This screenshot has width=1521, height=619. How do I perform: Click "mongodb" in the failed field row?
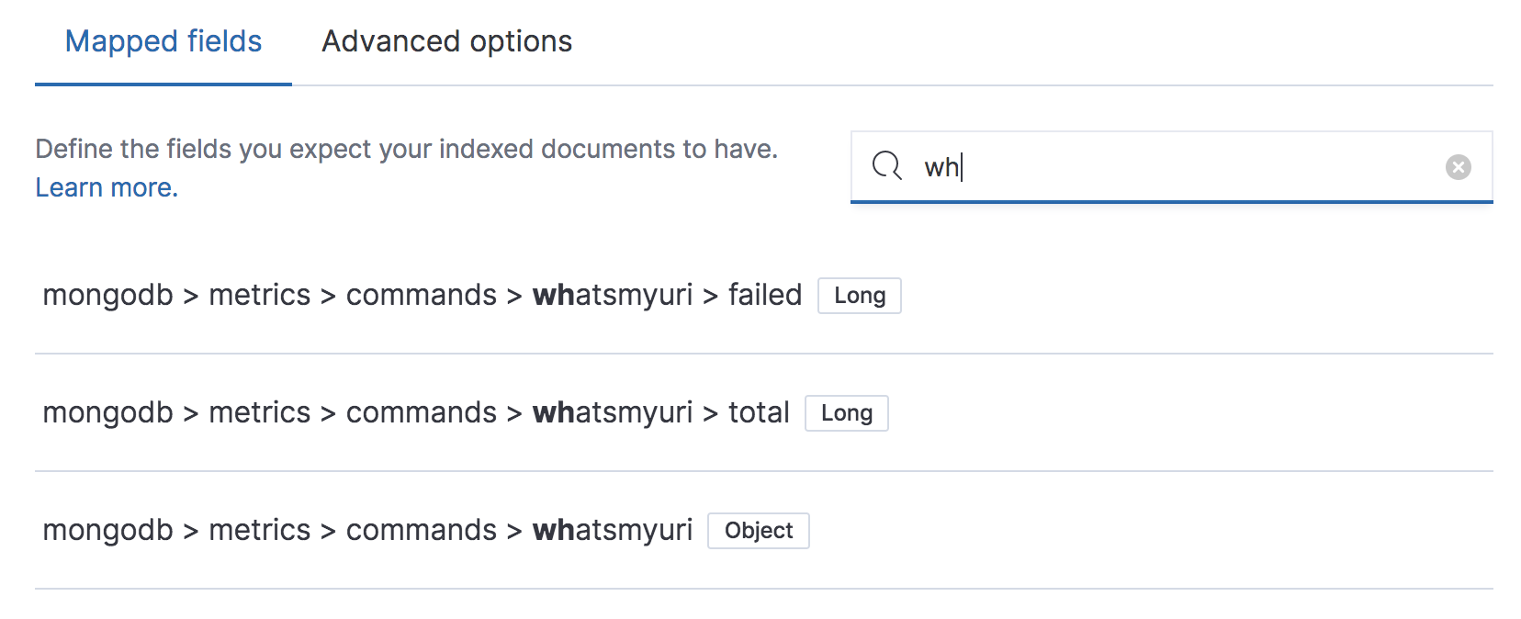(x=107, y=295)
